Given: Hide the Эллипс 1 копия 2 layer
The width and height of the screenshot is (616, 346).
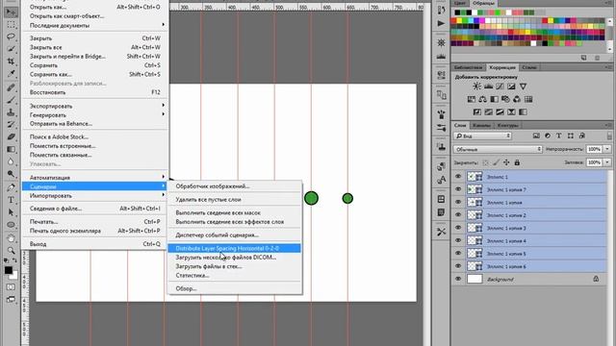Looking at the screenshot, I should pyautogui.click(x=458, y=215).
